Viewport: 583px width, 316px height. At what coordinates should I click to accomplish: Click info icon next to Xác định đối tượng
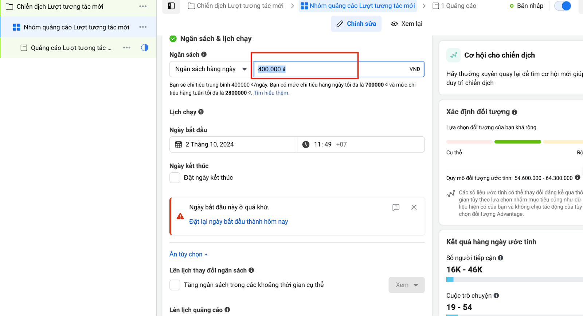(x=514, y=112)
